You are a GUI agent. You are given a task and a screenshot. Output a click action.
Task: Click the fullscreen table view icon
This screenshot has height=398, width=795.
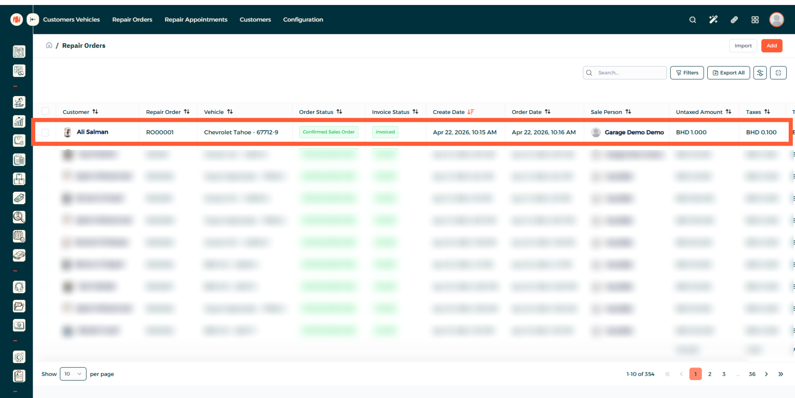click(x=778, y=73)
